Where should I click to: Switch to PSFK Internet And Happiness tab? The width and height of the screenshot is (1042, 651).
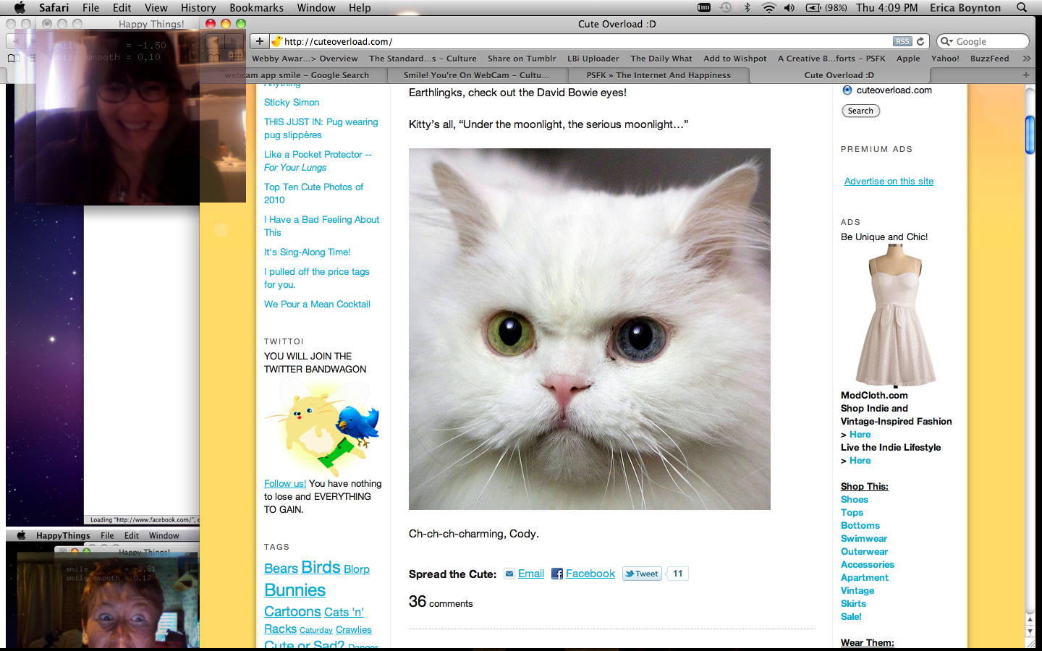[x=658, y=75]
